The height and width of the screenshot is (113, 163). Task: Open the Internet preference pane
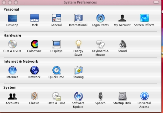[13, 70]
